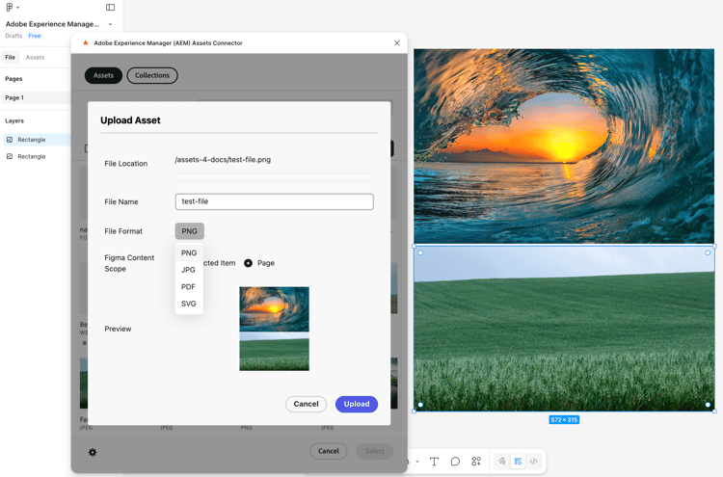Choose JPG from the format list
The height and width of the screenshot is (477, 723).
[x=189, y=270]
